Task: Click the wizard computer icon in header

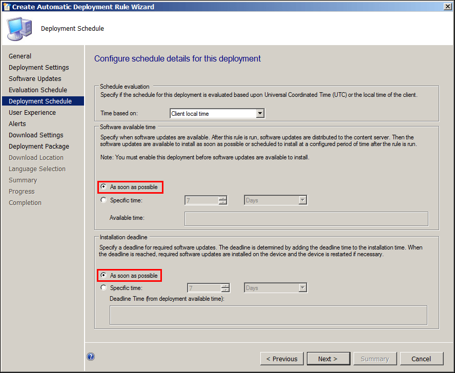Action: [x=19, y=29]
